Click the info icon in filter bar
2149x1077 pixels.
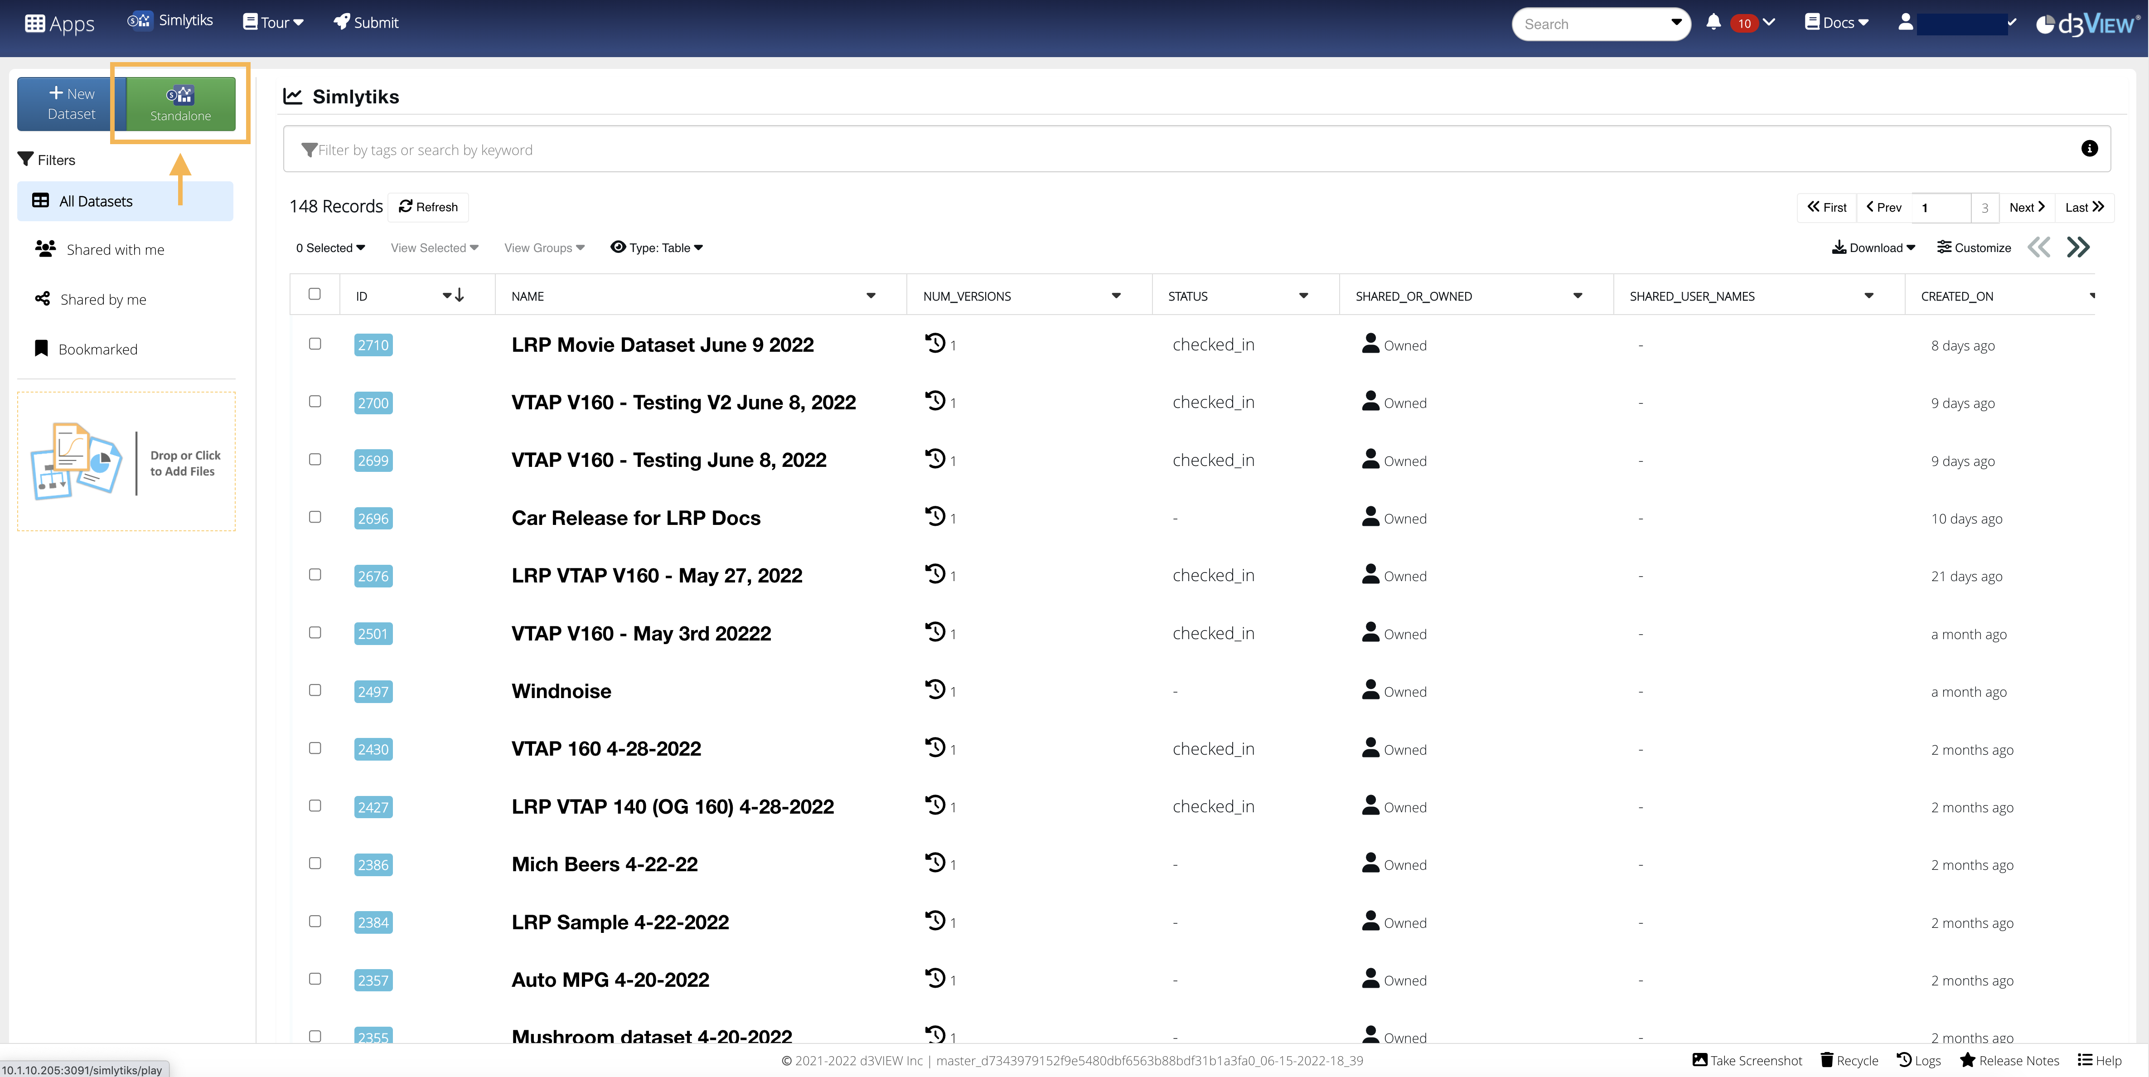(x=2089, y=149)
